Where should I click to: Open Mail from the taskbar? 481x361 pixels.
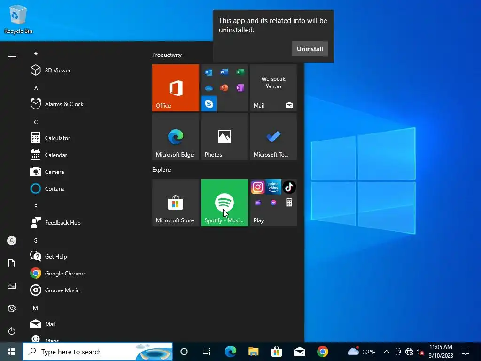299,352
